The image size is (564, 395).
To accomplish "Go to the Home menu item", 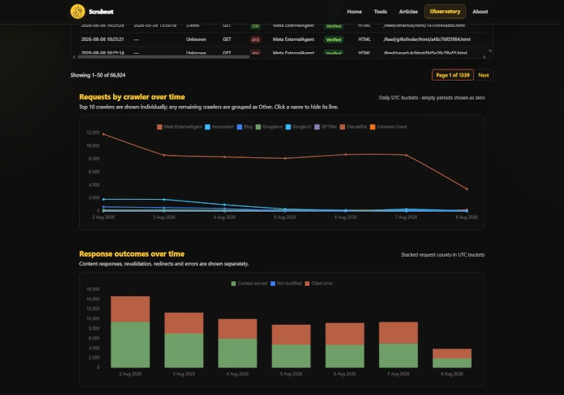I will pos(355,12).
